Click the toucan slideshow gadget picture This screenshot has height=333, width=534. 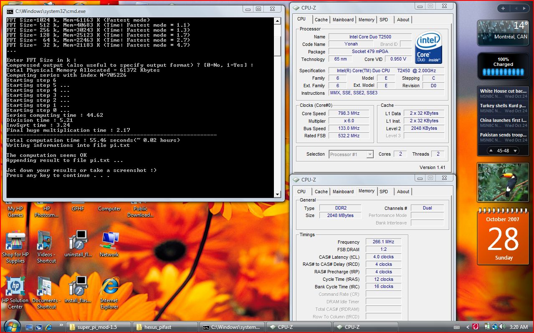[x=503, y=182]
